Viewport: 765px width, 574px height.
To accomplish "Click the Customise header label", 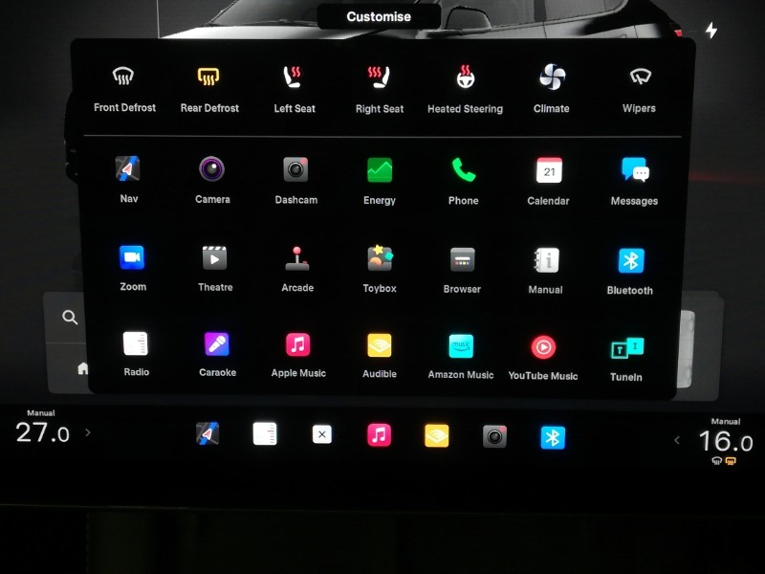I will (379, 16).
